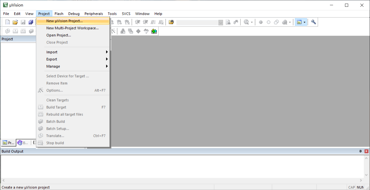Image resolution: width=370 pixels, height=190 pixels.
Task: Click the Open file folder icon
Action: click(15, 22)
